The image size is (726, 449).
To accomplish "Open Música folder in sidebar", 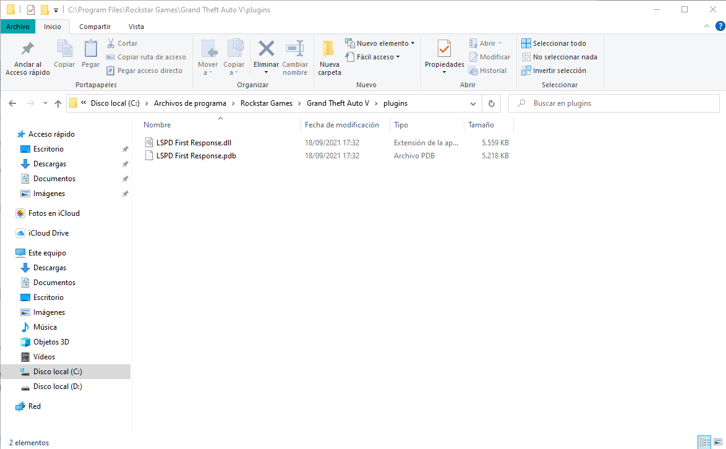I will [45, 327].
